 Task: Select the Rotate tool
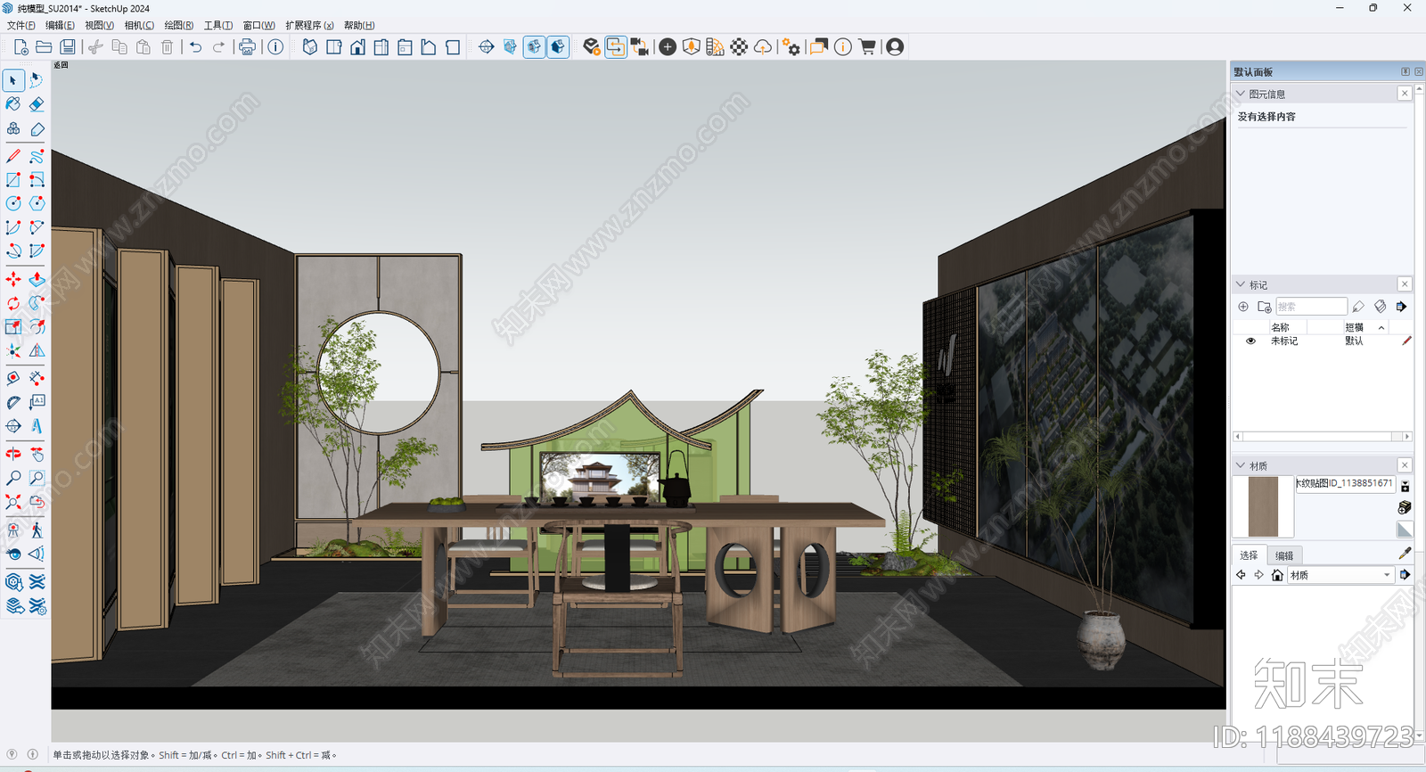(13, 304)
